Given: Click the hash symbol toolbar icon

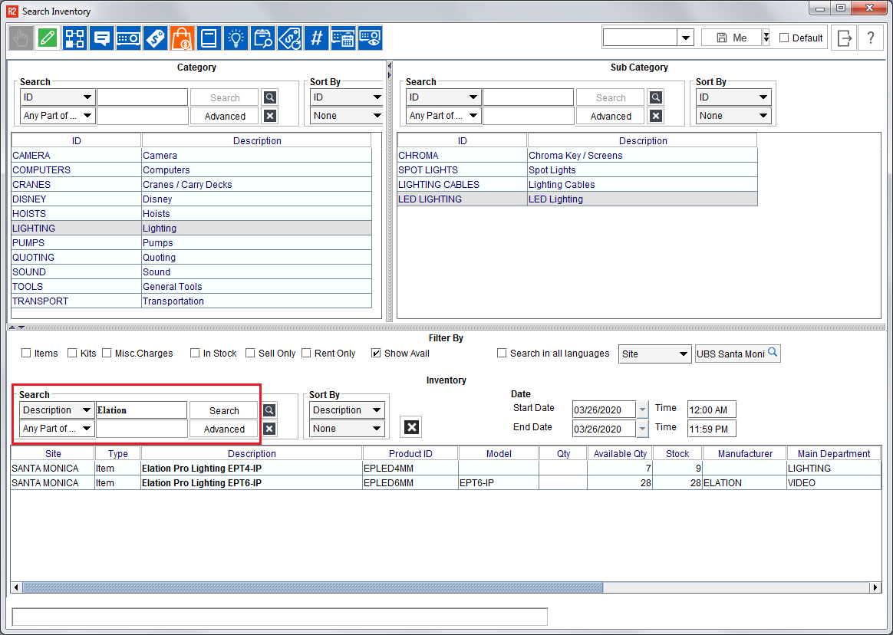Looking at the screenshot, I should click(x=316, y=38).
